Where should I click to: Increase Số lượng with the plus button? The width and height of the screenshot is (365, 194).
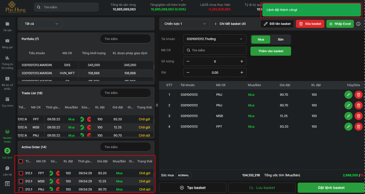(x=242, y=61)
